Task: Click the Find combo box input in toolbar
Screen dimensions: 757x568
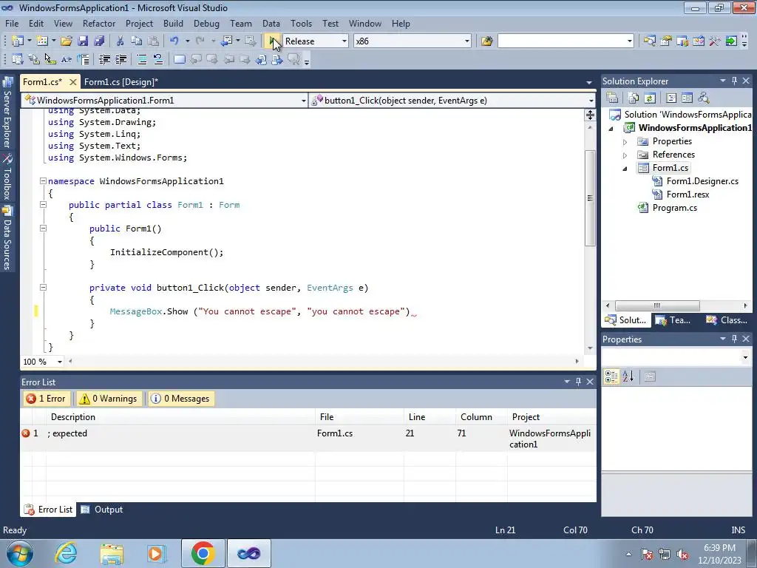Action: click(562, 41)
